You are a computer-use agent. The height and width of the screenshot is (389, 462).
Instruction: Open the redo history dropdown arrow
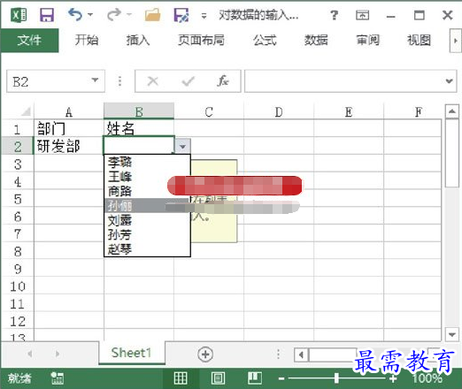point(129,14)
